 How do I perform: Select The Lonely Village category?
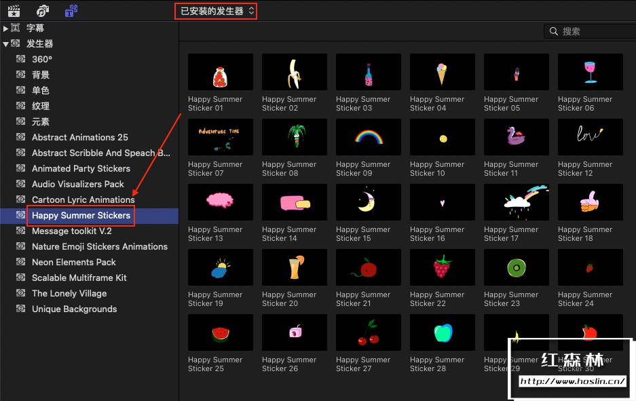(x=69, y=294)
